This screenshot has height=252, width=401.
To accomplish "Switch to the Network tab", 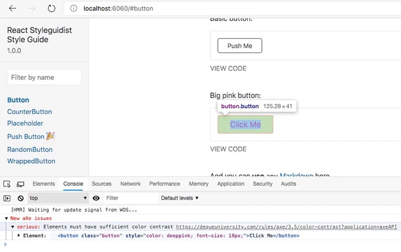I will point(130,183).
